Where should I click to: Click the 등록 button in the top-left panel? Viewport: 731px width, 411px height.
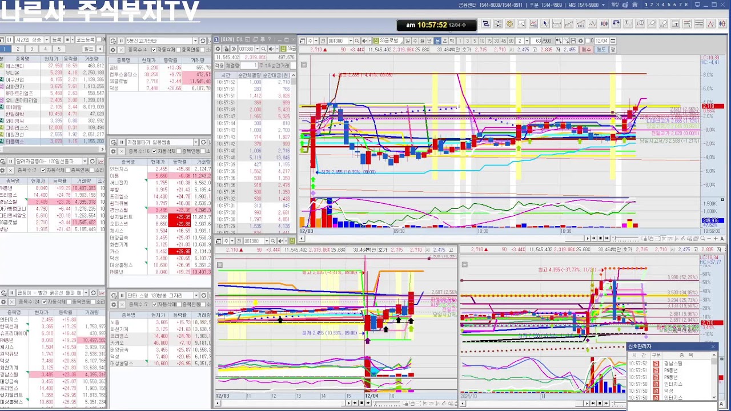click(57, 40)
